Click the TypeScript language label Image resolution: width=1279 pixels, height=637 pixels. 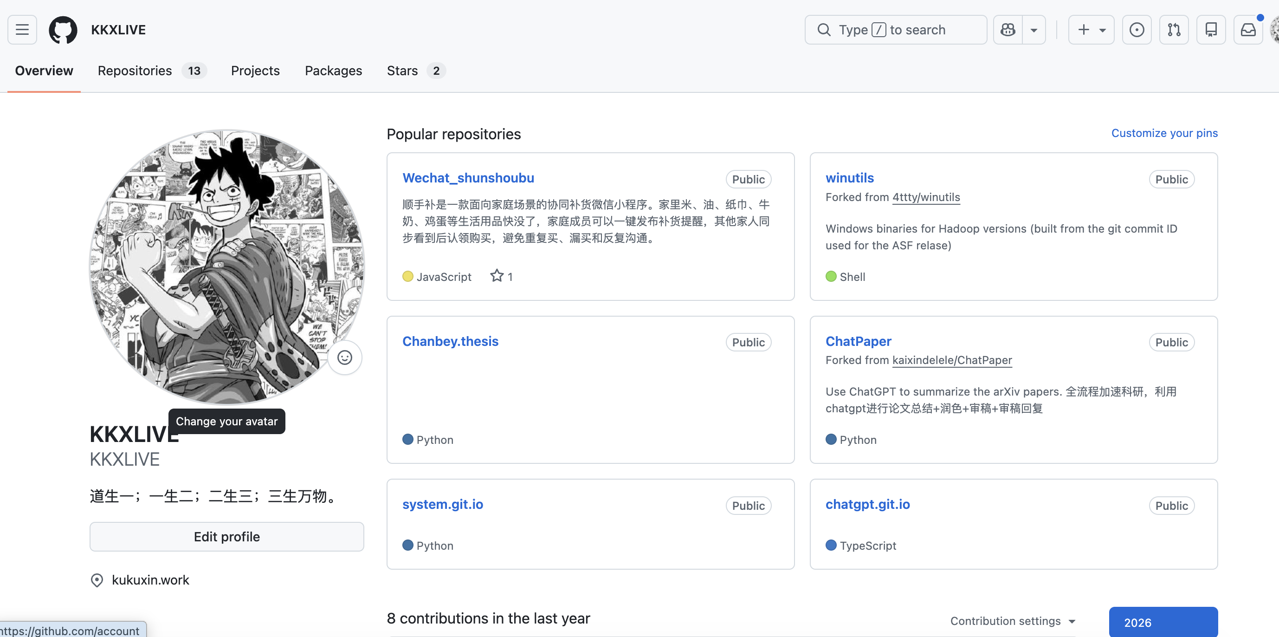tap(868, 546)
